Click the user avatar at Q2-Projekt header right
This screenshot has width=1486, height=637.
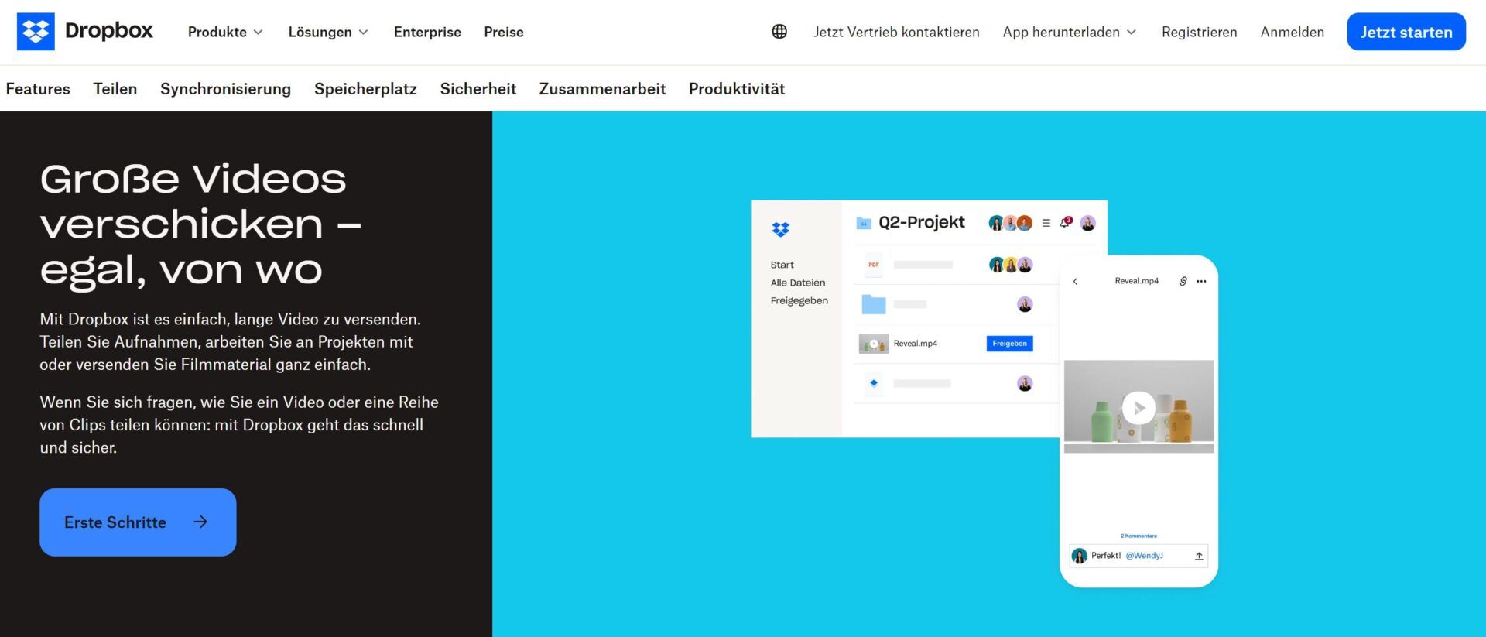coord(1087,224)
